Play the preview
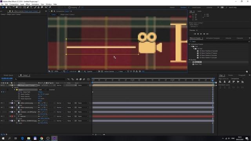 (x=201, y=34)
